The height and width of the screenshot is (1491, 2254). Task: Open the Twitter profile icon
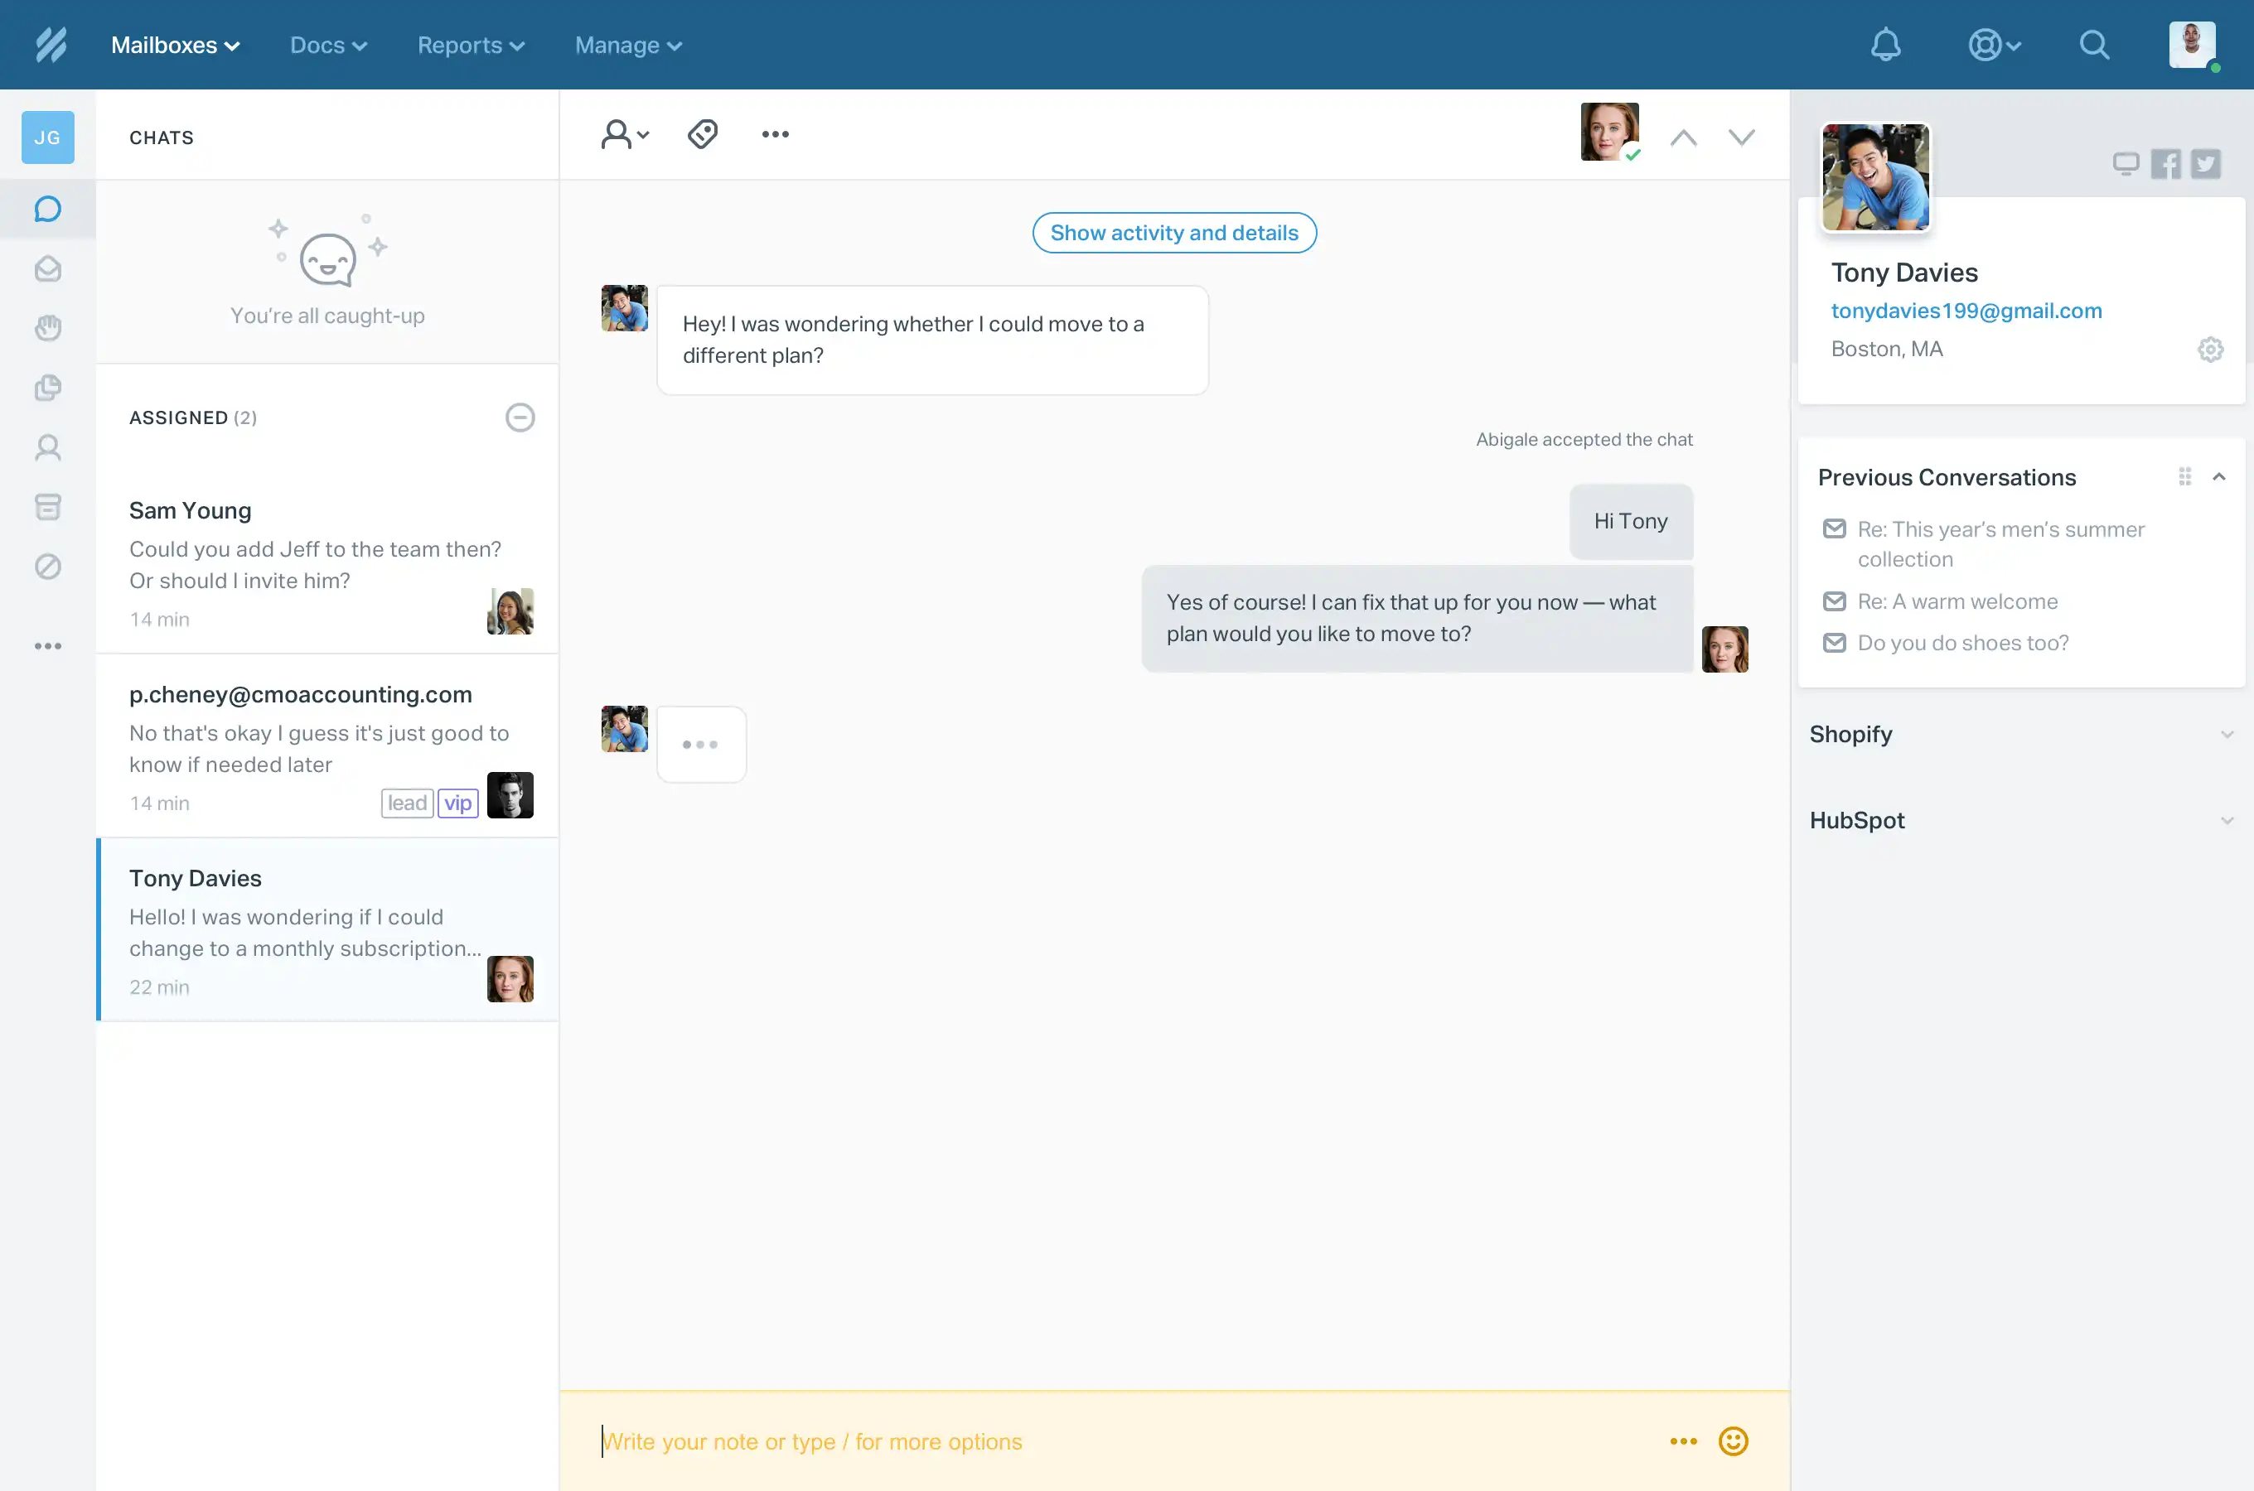pos(2205,163)
